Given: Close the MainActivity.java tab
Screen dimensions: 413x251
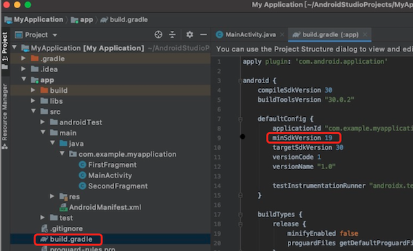Looking at the screenshot, I should pyautogui.click(x=282, y=34).
